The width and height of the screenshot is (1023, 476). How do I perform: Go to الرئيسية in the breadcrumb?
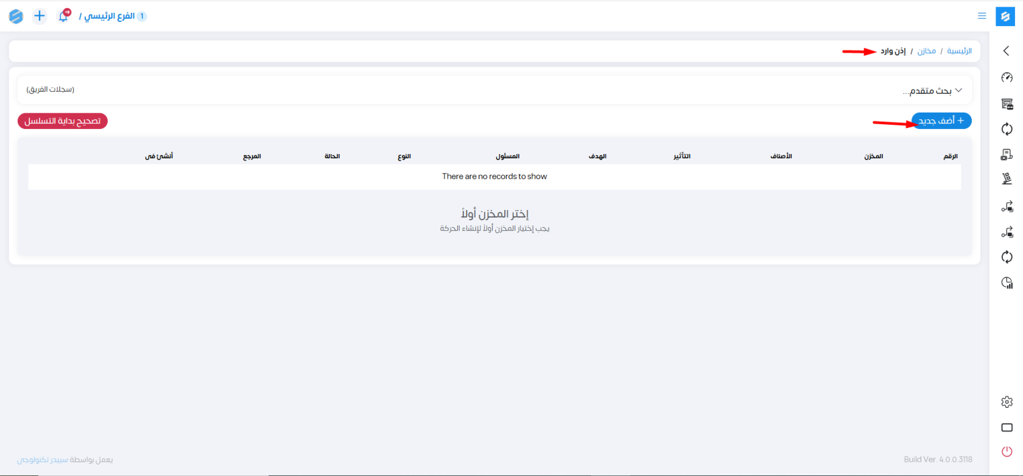click(x=959, y=51)
